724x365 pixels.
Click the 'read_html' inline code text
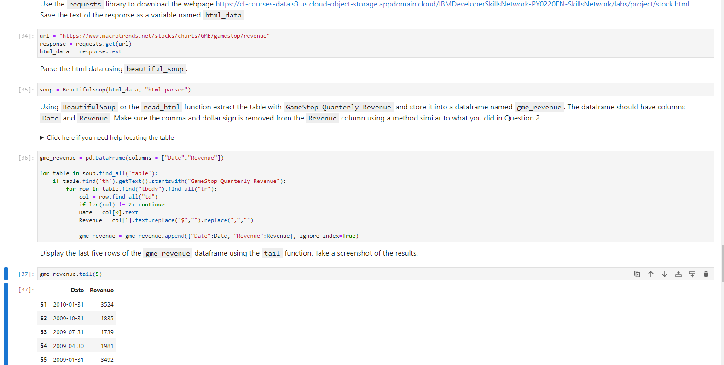click(x=162, y=107)
